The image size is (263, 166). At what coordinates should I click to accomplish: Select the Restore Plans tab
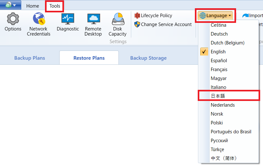click(89, 58)
